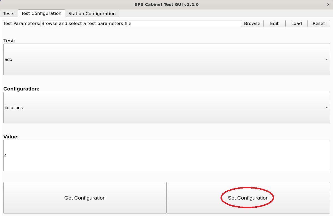Screen dimensions: 333x216
Task: Open the Test dropdown showing adc
Action: tap(166, 59)
